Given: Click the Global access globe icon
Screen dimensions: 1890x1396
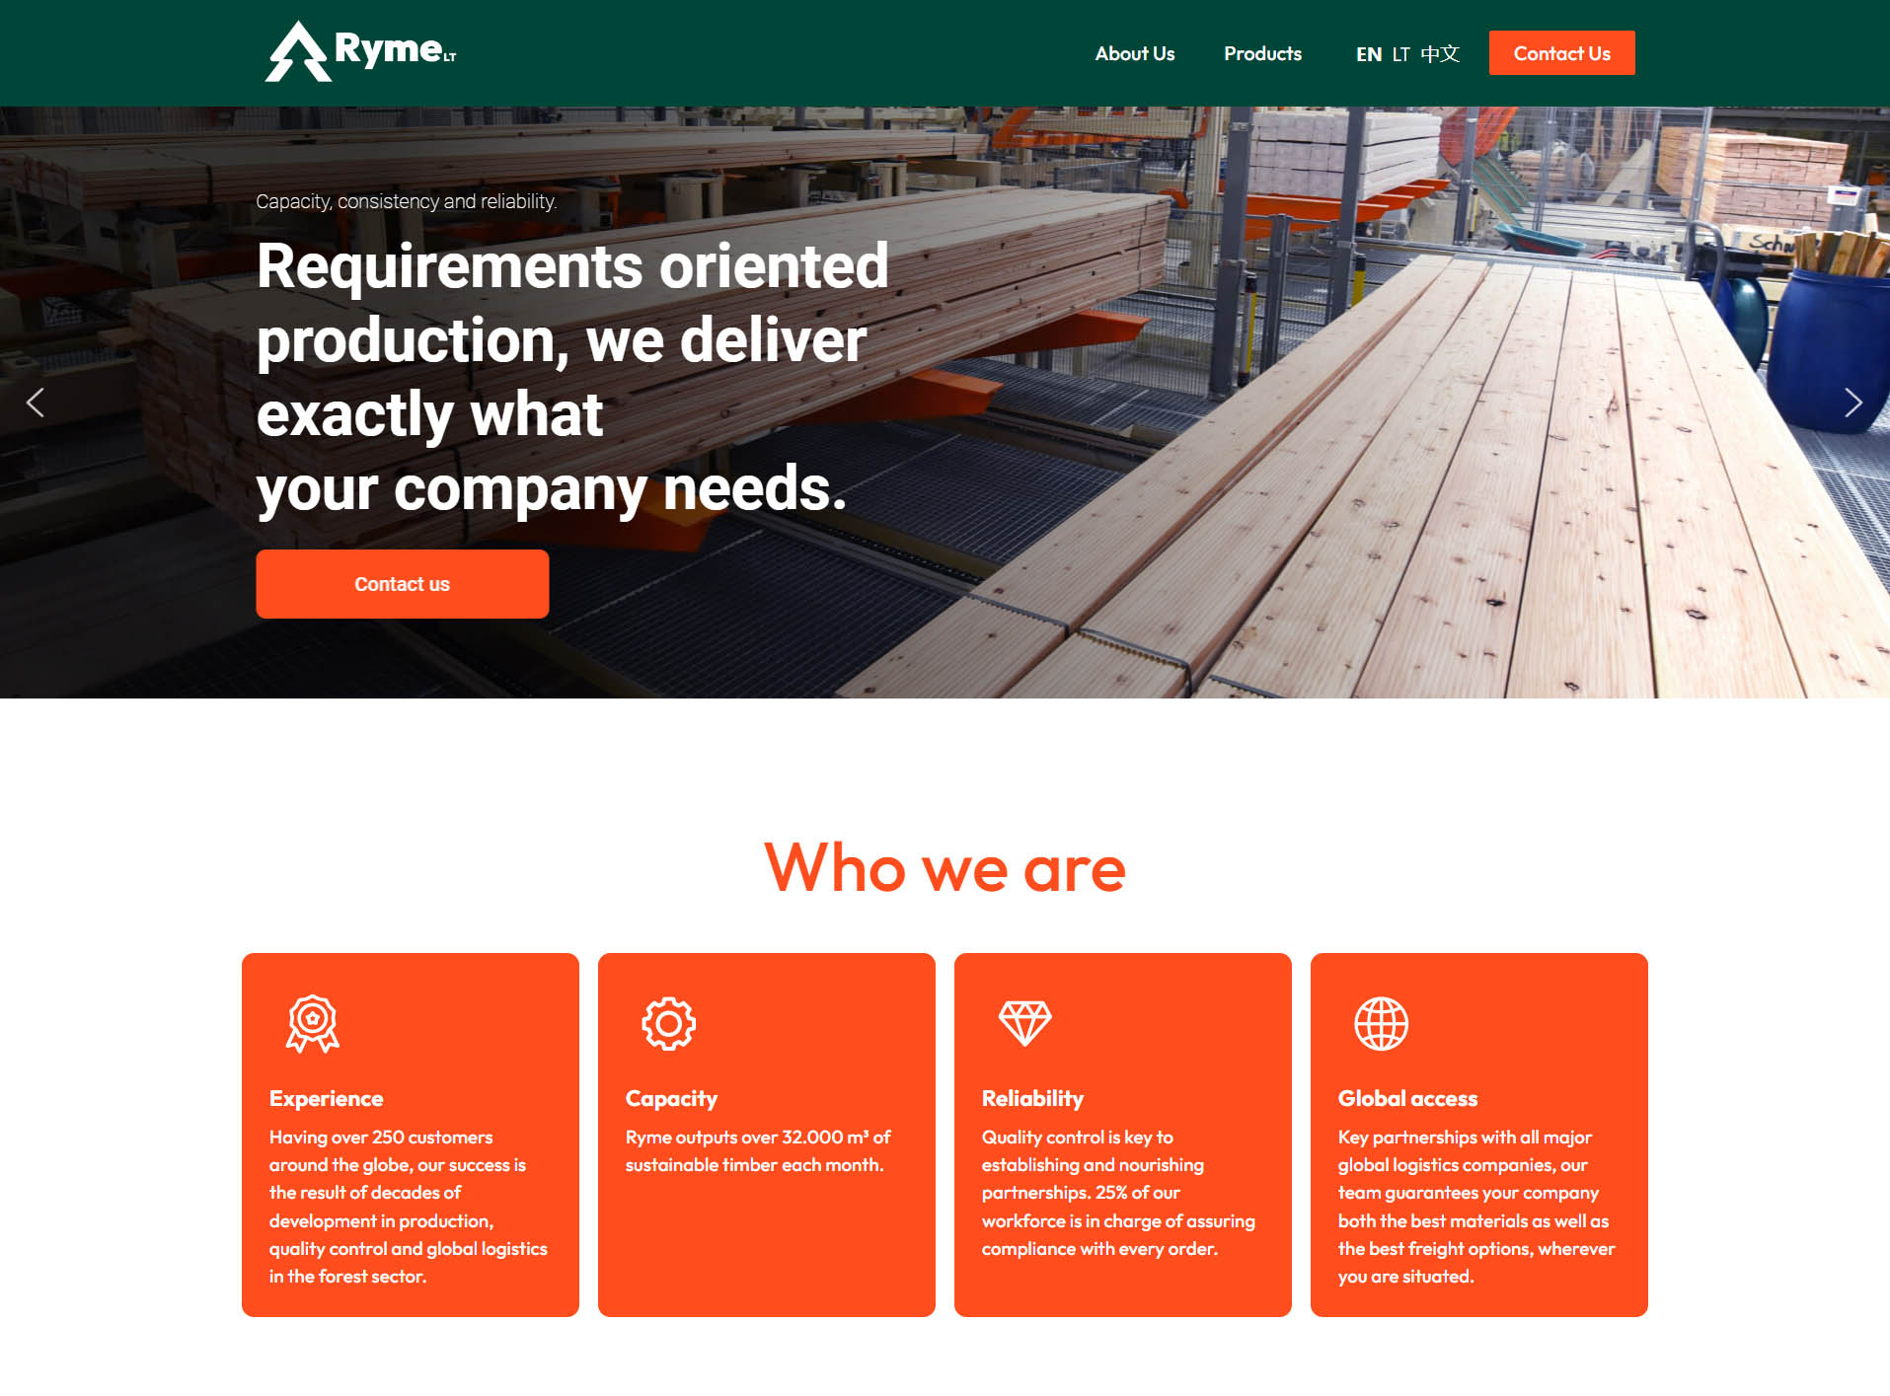Looking at the screenshot, I should pos(1381,1023).
